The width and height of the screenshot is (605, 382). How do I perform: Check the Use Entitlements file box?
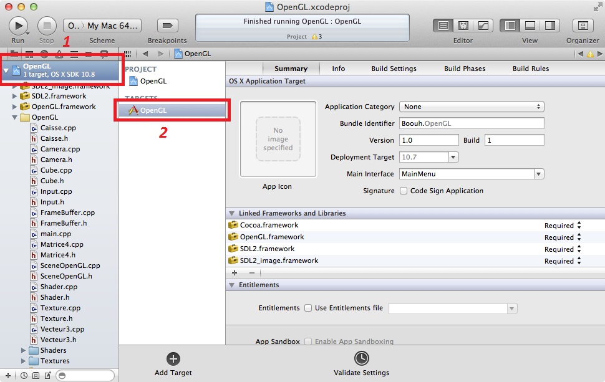pyautogui.click(x=308, y=308)
